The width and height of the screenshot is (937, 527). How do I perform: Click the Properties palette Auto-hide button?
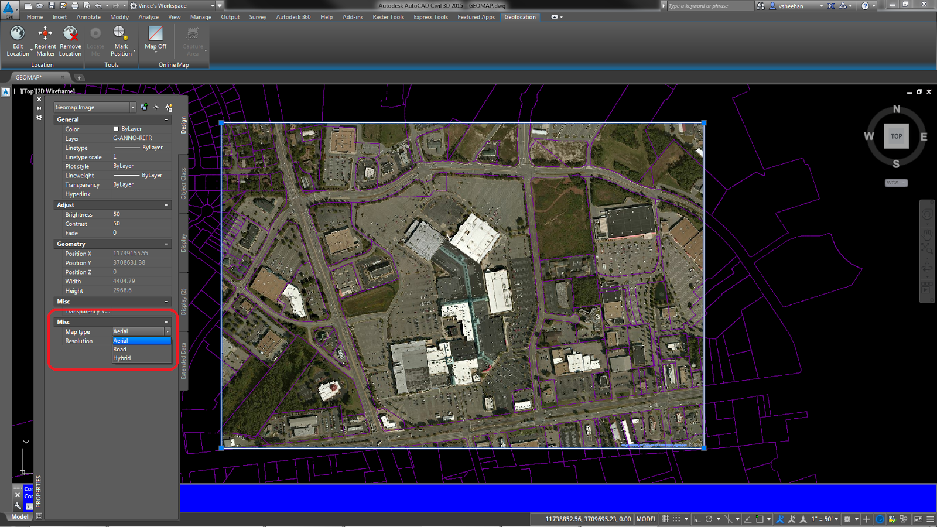pyautogui.click(x=39, y=108)
